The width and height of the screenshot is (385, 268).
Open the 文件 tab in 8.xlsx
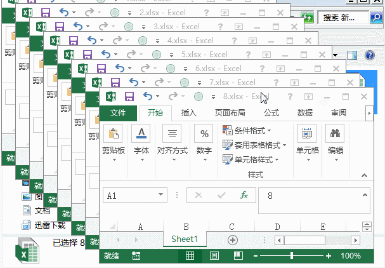[118, 113]
